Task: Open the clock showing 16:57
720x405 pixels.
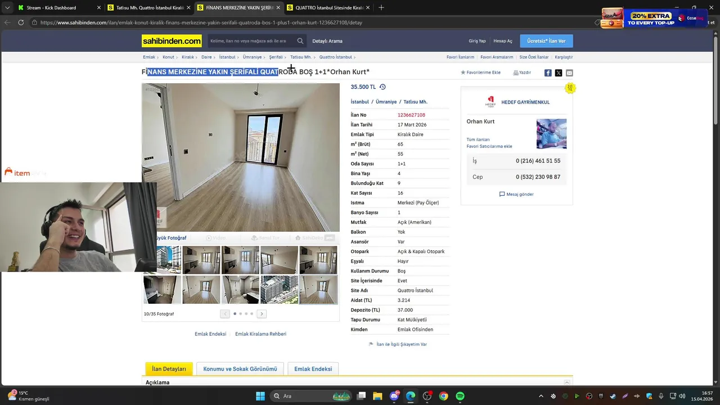Action: click(x=703, y=396)
